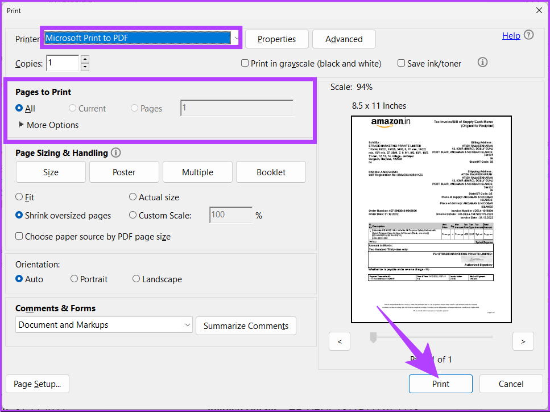Select the Current page radio button
Viewport: 550px width, 412px height.
72,108
